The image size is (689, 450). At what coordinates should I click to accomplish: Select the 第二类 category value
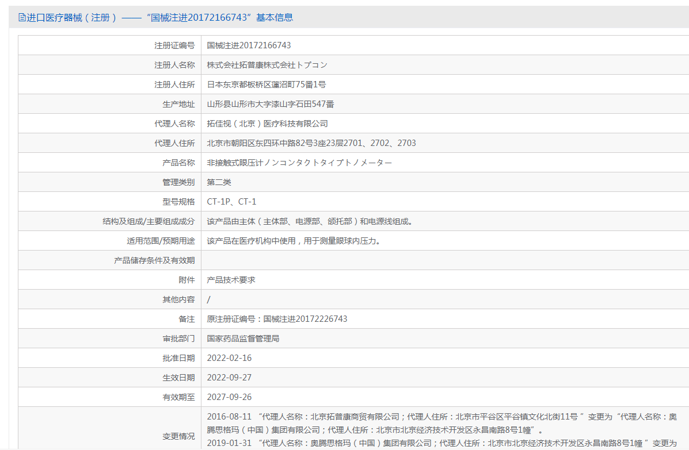219,182
